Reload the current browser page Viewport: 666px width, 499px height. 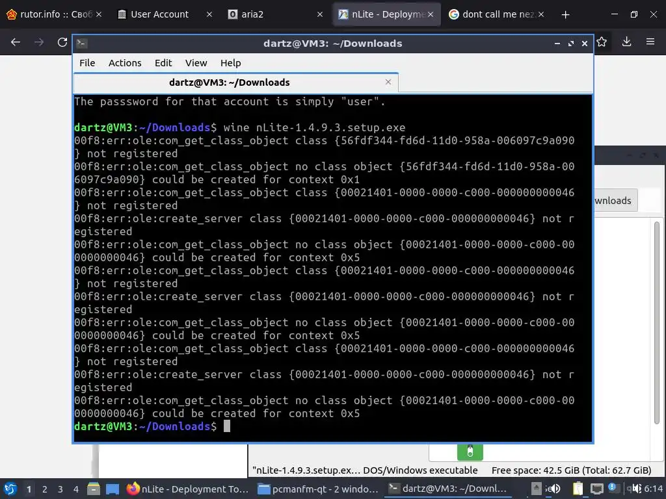(x=62, y=42)
